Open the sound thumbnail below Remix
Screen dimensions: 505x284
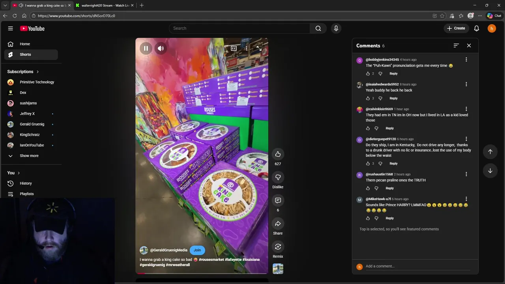[x=278, y=269]
